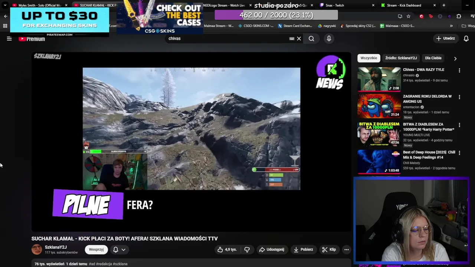Screen dimensions: 475x267
Task: Open more actions ellipsis under the video
Action: click(346, 250)
